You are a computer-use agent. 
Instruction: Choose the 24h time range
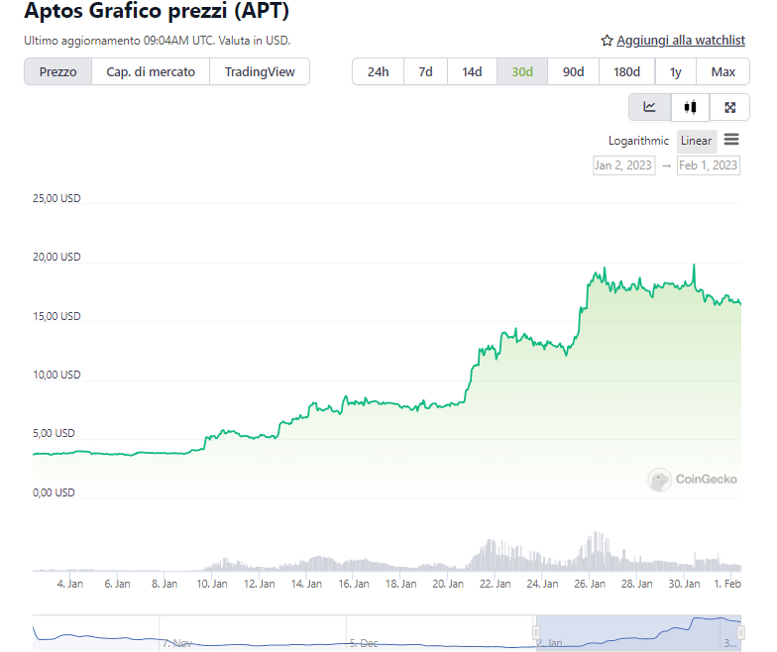[379, 71]
